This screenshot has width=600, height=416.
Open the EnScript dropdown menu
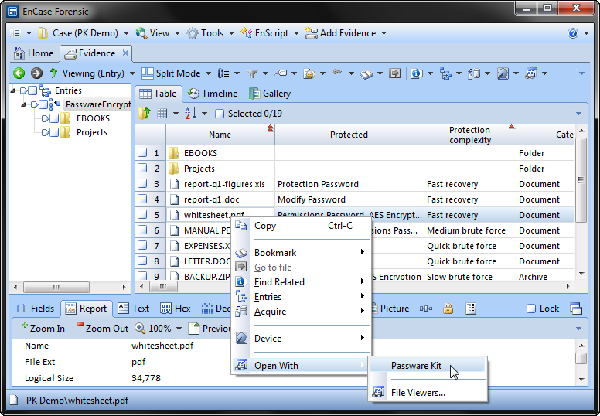(x=296, y=33)
